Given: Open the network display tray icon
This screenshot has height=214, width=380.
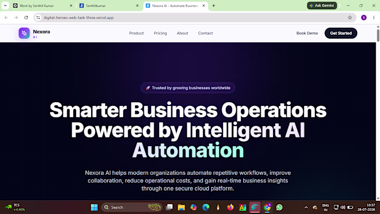Looking at the screenshot, I should (336, 207).
